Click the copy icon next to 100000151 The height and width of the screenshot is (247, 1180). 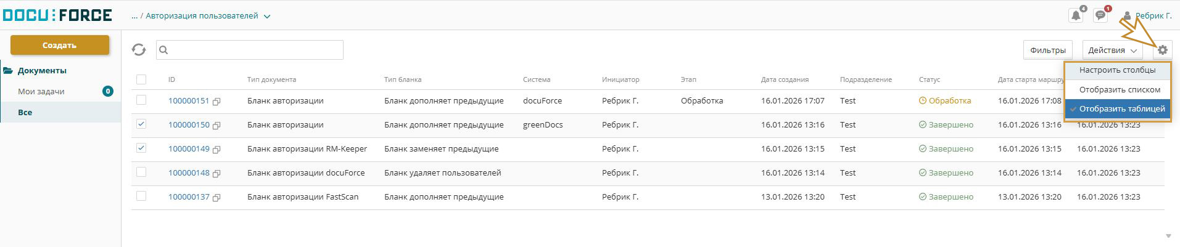pos(217,102)
